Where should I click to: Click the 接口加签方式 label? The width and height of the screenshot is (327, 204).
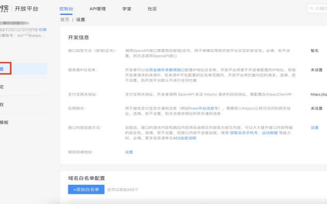[x=92, y=51]
